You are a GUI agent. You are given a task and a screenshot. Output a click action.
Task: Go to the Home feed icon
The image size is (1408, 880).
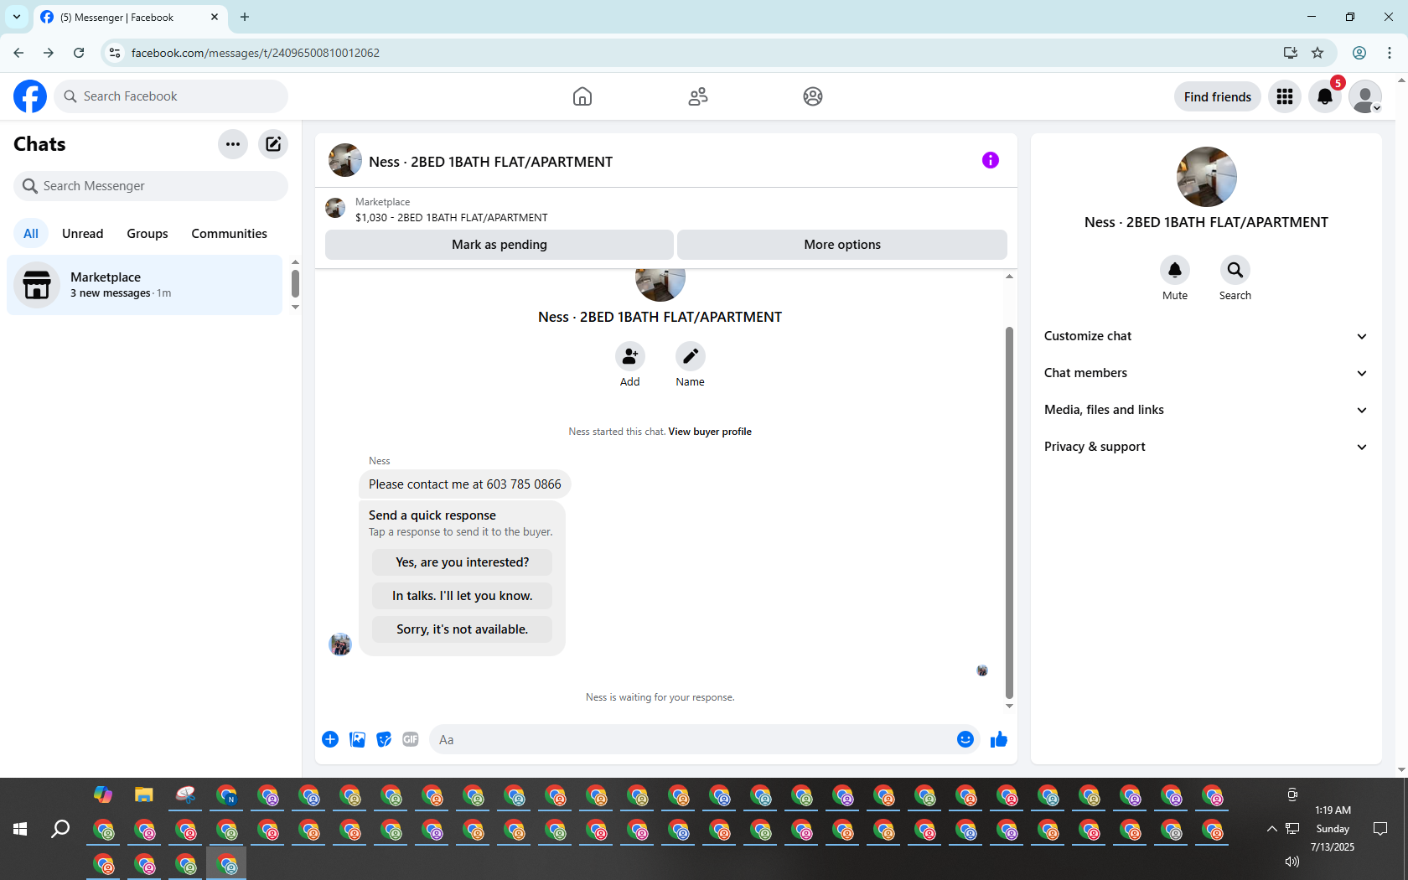coord(582,96)
